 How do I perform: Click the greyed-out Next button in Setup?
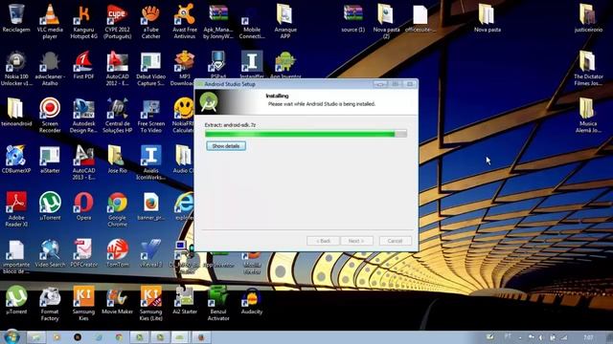[x=356, y=241]
